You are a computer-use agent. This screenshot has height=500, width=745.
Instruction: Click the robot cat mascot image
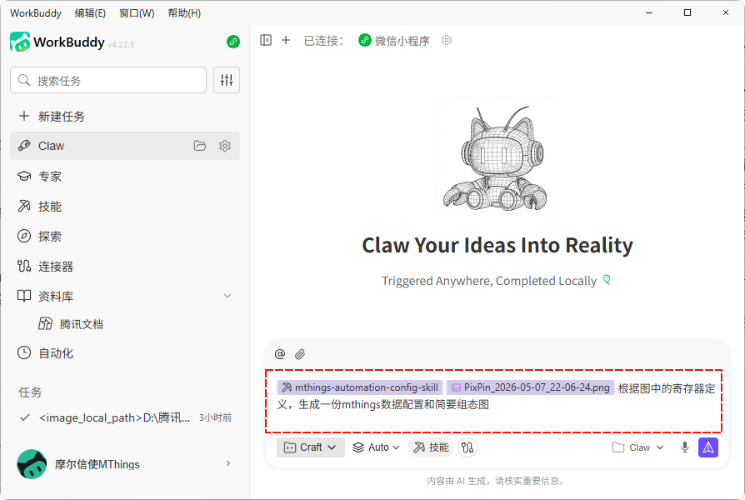click(497, 157)
